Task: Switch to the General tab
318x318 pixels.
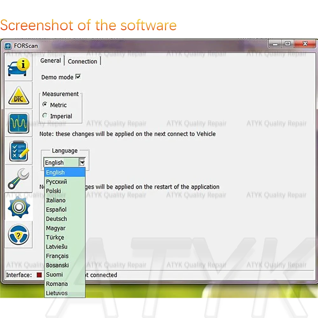Action: point(51,61)
